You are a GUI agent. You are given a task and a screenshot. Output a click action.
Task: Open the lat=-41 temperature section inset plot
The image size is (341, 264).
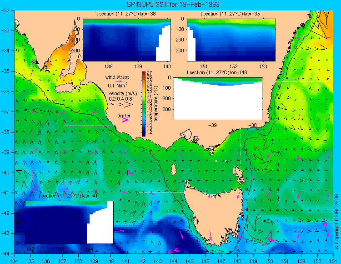70,222
